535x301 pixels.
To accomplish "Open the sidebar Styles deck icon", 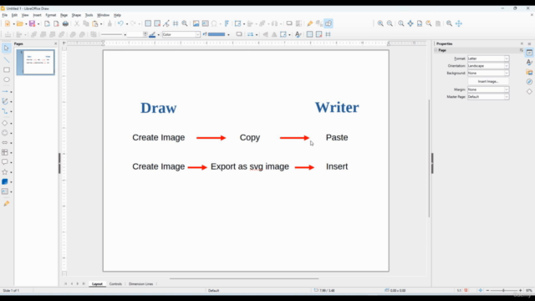I will 529,62.
